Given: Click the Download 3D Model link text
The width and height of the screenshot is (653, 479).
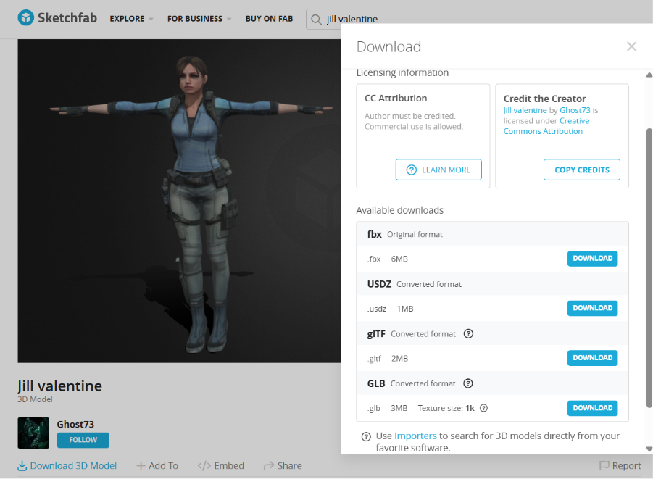Looking at the screenshot, I should click(x=73, y=466).
